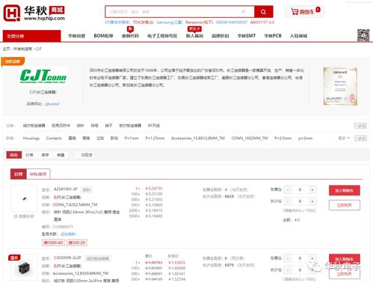Open 入驻商城 in navigation
Screen dimensions: 373x283
point(298,36)
